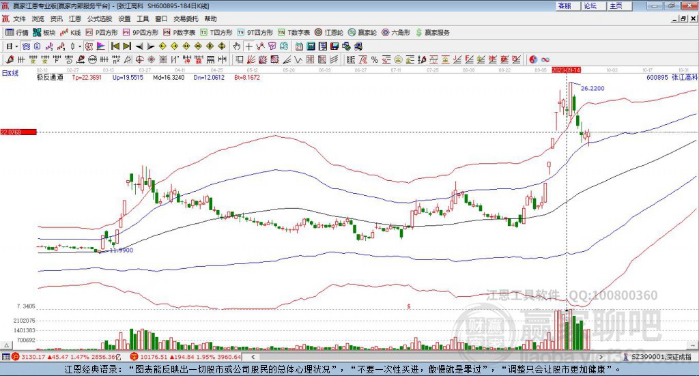
Task: Jump to last bar icon
Action: tap(127, 46)
